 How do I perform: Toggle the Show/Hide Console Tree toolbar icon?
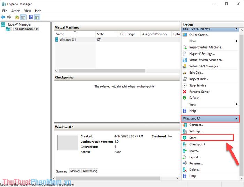point(23,17)
